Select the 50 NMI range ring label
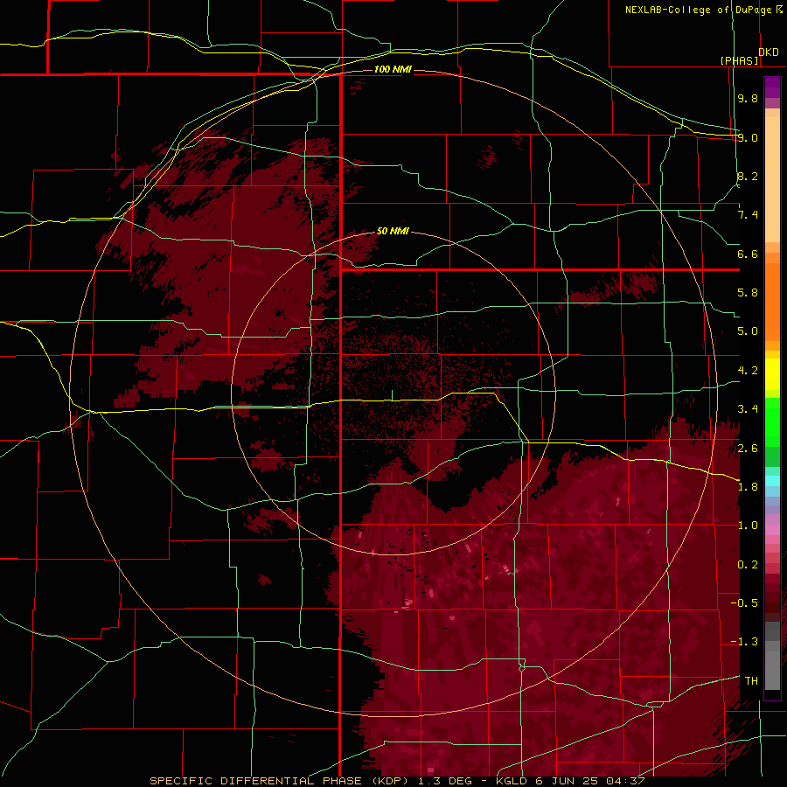This screenshot has width=787, height=787. [x=393, y=231]
